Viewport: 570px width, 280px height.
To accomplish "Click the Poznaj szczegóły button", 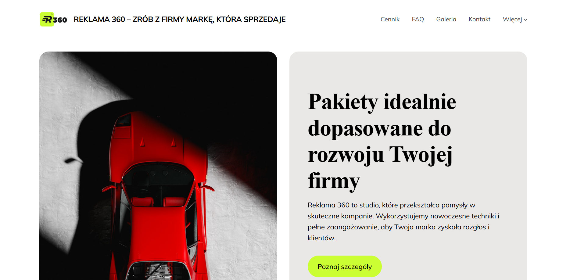I will click(x=345, y=267).
